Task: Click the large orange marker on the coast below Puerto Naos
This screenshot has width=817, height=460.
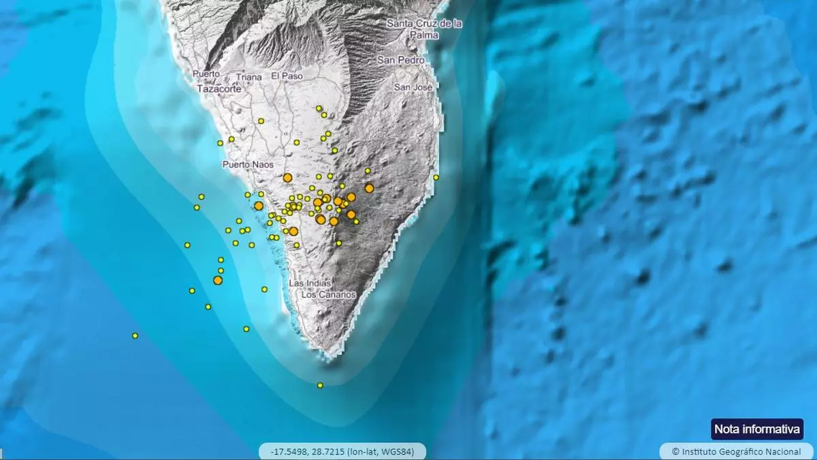Action: click(x=259, y=205)
